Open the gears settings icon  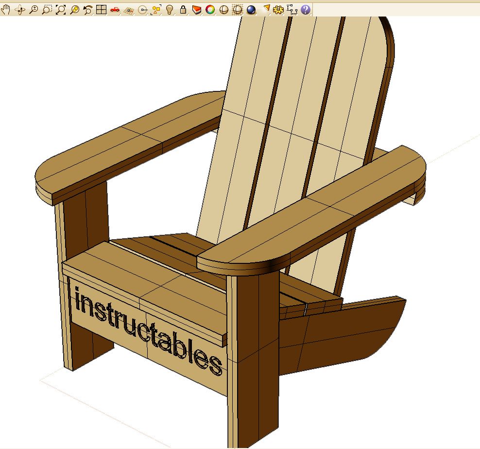pyautogui.click(x=278, y=9)
